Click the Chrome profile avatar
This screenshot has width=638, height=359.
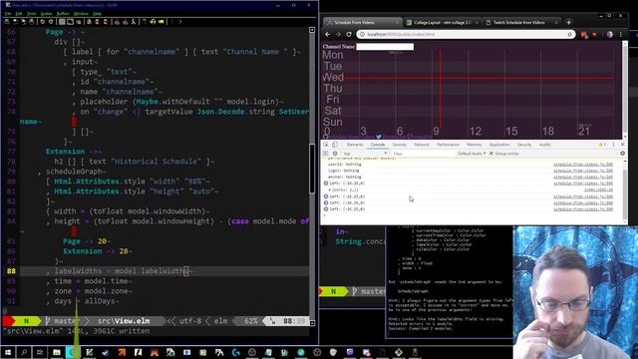(x=609, y=35)
